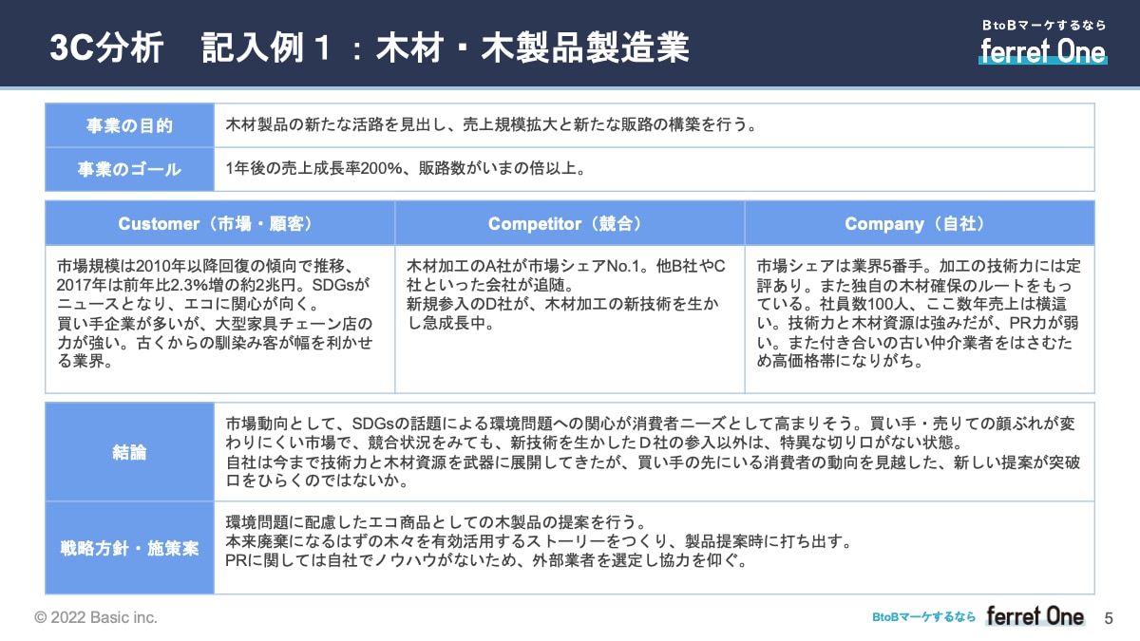Click the Company cell starting 市場シェアは業界5番手
The height and width of the screenshot is (641, 1140).
[920, 319]
